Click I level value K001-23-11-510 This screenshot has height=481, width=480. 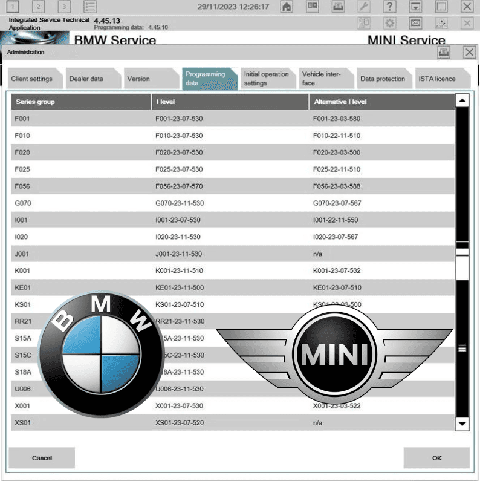point(180,270)
